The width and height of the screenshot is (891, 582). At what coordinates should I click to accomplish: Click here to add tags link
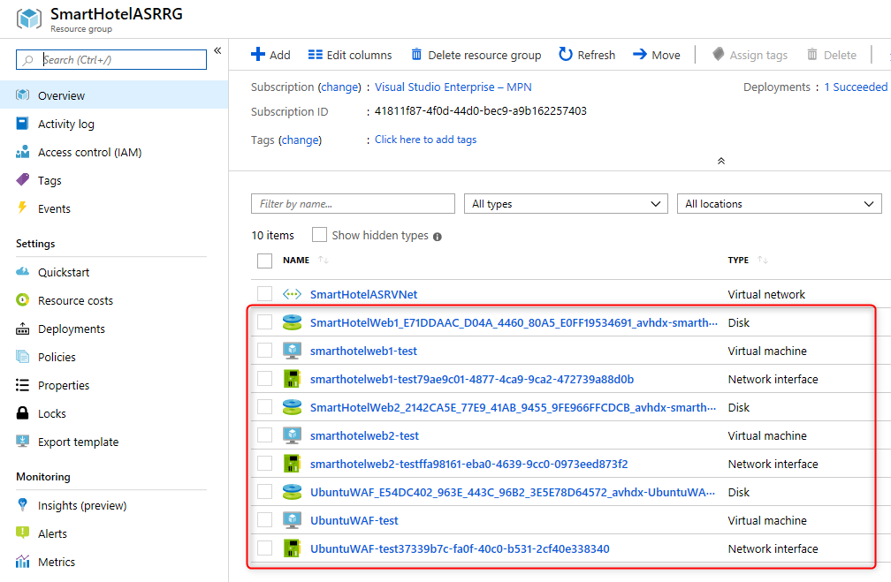coord(426,140)
